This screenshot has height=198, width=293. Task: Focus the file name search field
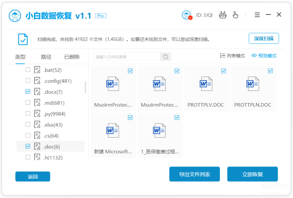coord(127,57)
